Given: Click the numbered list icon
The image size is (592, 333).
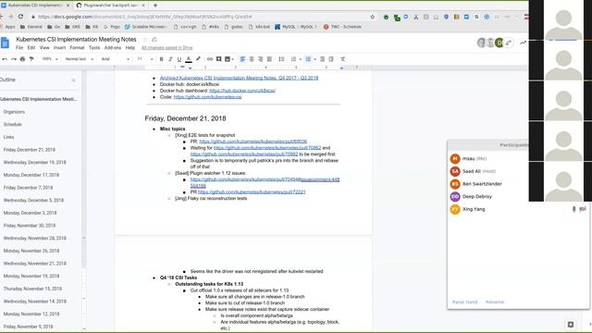Looking at the screenshot, I should pos(293,59).
